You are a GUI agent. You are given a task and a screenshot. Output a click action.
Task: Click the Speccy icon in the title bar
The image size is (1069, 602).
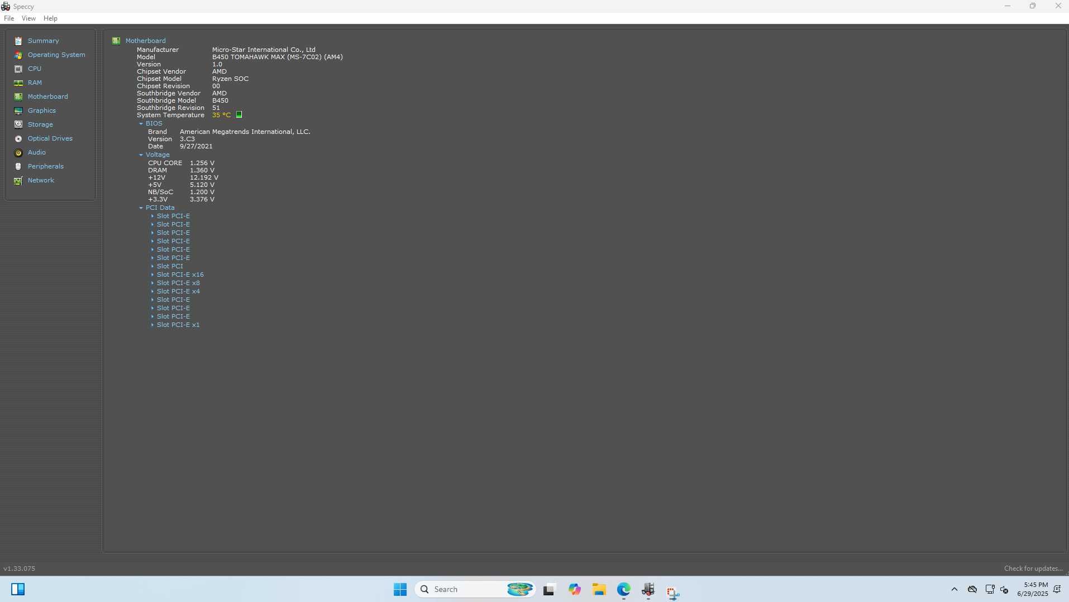click(x=6, y=6)
